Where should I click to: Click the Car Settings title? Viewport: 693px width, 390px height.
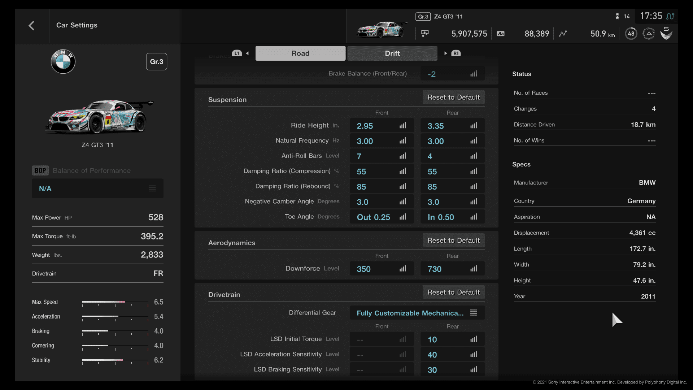pos(77,25)
